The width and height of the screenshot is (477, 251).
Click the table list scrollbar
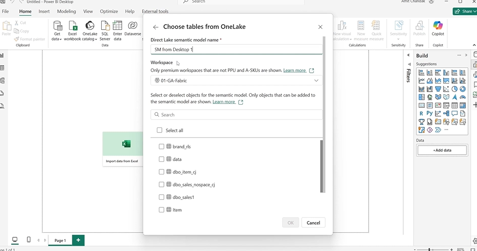coord(322,166)
